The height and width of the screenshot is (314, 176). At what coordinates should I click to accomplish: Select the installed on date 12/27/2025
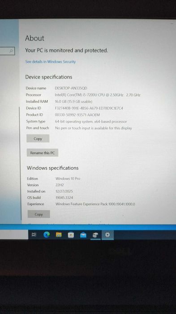click(64, 191)
